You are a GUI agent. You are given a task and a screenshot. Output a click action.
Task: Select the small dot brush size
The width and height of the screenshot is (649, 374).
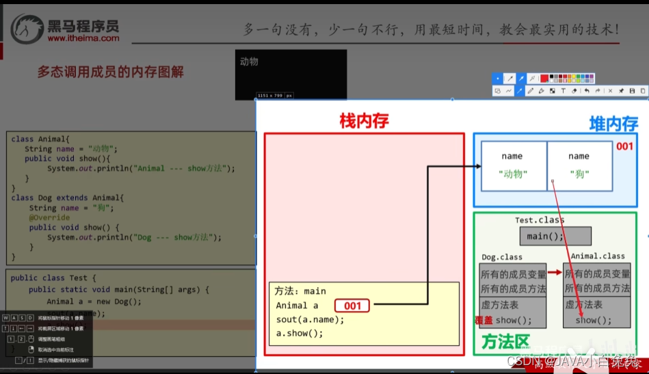(x=497, y=79)
